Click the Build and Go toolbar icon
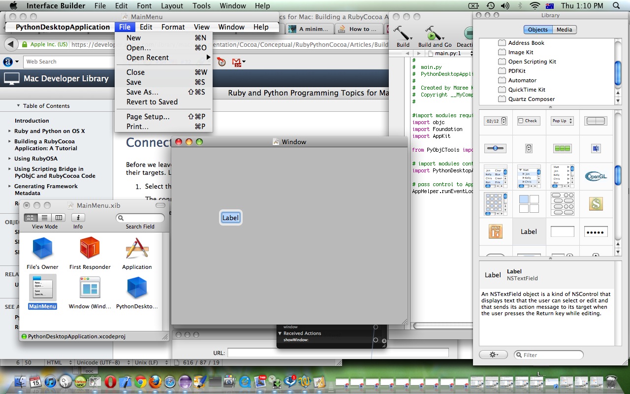 [x=434, y=34]
